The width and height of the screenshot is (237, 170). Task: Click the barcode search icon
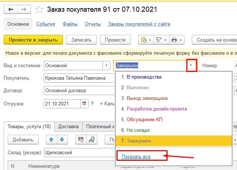point(81,140)
